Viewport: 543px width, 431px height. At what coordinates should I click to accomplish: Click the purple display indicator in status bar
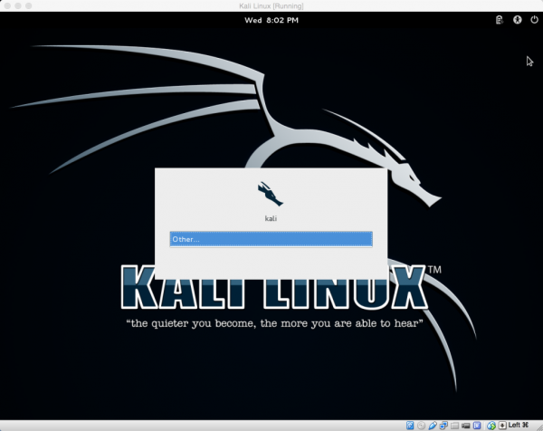477,426
